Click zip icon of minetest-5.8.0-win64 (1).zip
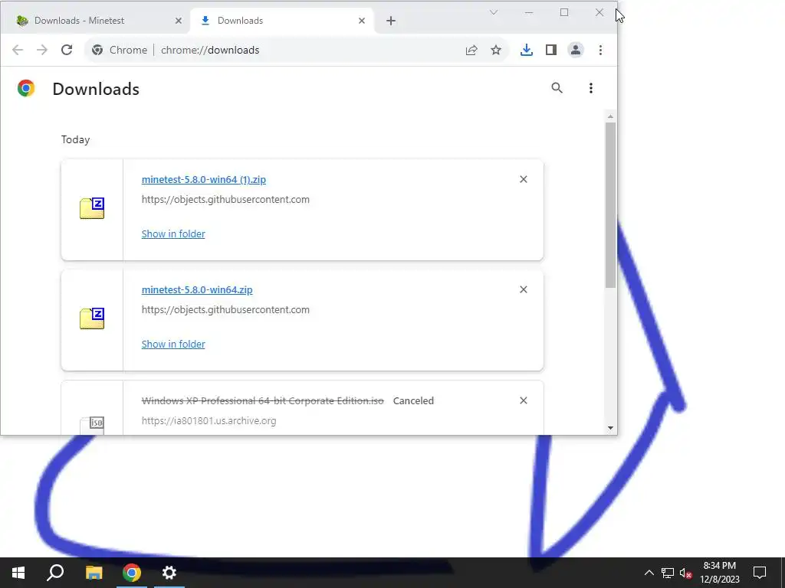 (92, 208)
